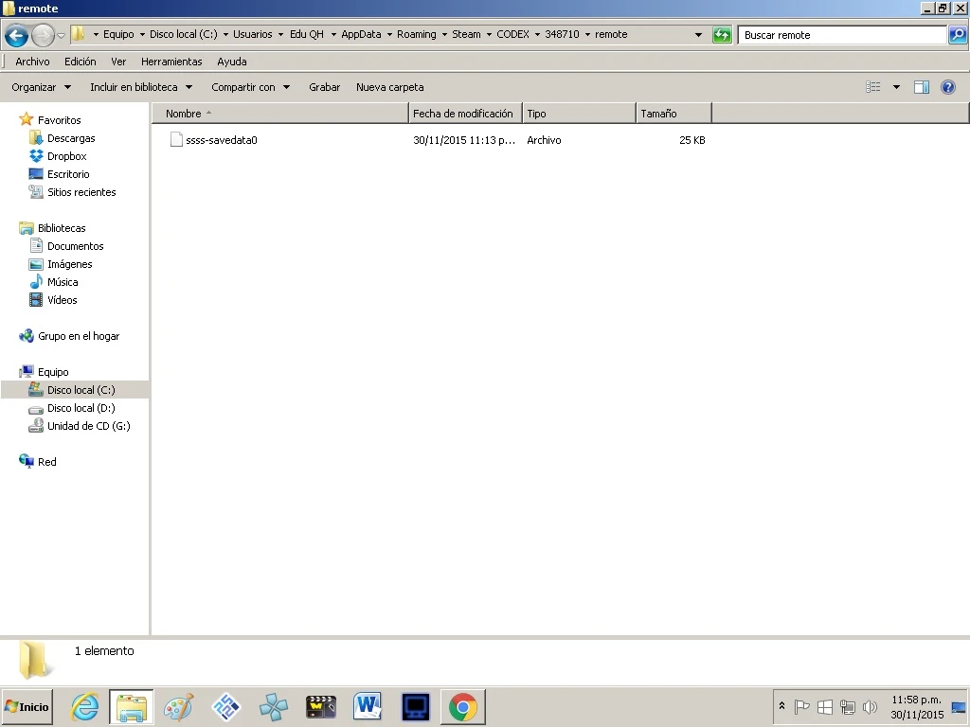Sort by the Tamaño column header

674,114
